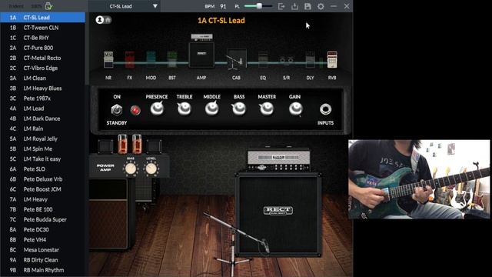This screenshot has height=277, width=492.
Task: Select preset 8A Pete DC30
Action: click(43, 229)
